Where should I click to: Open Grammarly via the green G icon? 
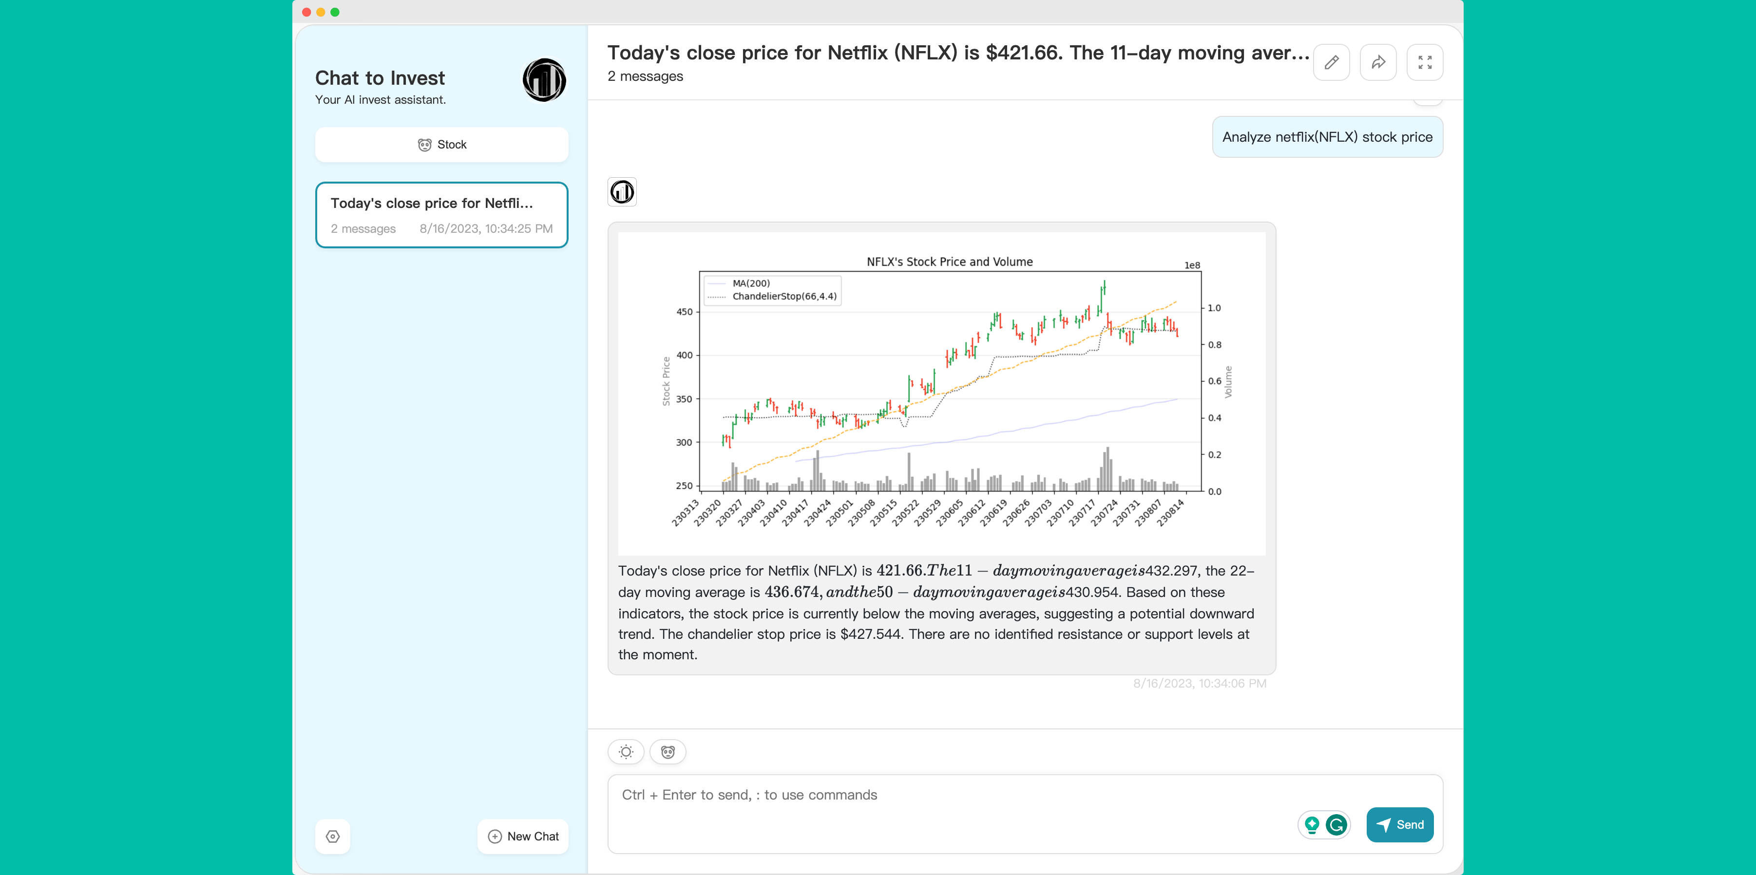coord(1337,824)
